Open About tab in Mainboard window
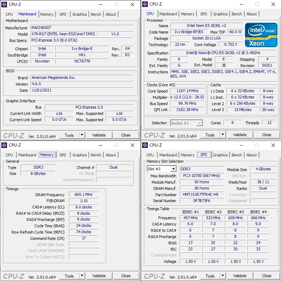The image size is (282, 281). pyautogui.click(x=111, y=14)
